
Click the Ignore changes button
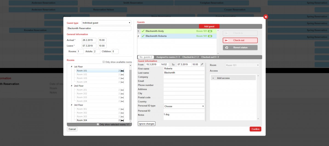click(147, 124)
